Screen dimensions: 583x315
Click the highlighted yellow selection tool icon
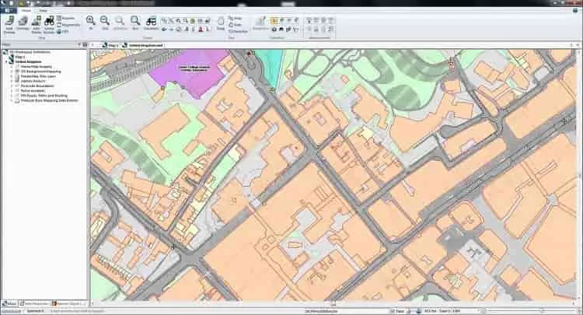click(x=274, y=21)
